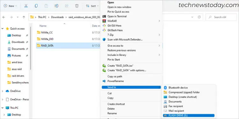Open Downloads in Quick access
This screenshot has width=239, height=119.
pyautogui.click(x=18, y=42)
